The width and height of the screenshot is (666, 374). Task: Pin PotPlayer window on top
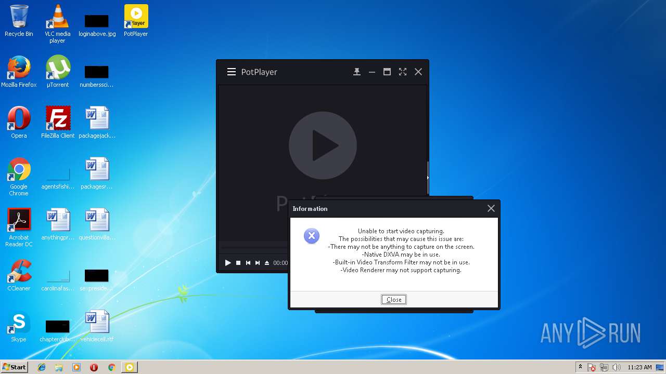pyautogui.click(x=357, y=72)
